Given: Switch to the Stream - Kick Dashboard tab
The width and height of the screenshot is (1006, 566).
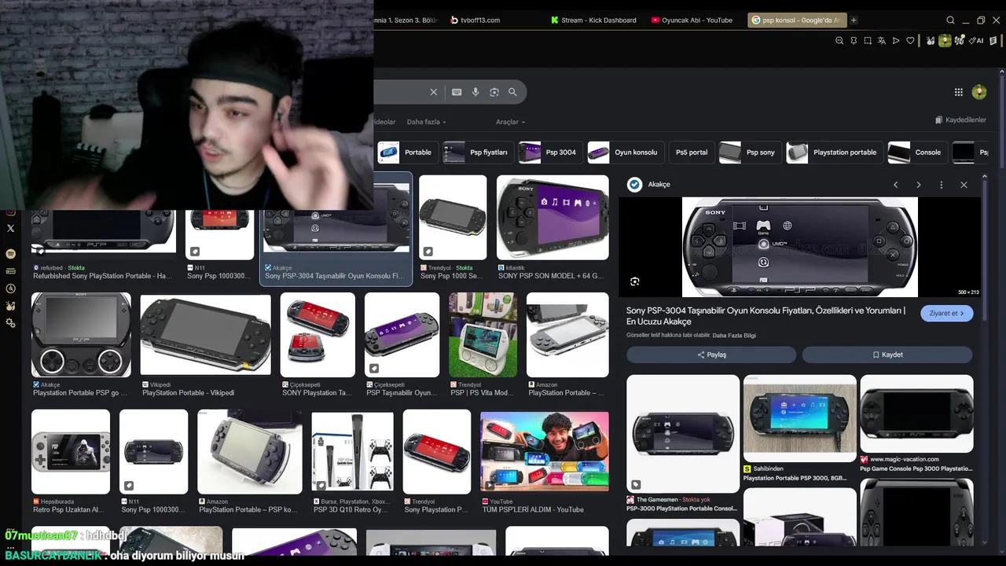Looking at the screenshot, I should tap(594, 20).
